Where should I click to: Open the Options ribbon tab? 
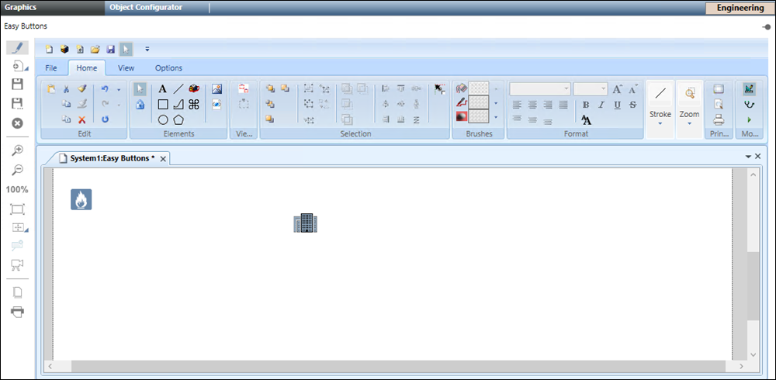(168, 68)
